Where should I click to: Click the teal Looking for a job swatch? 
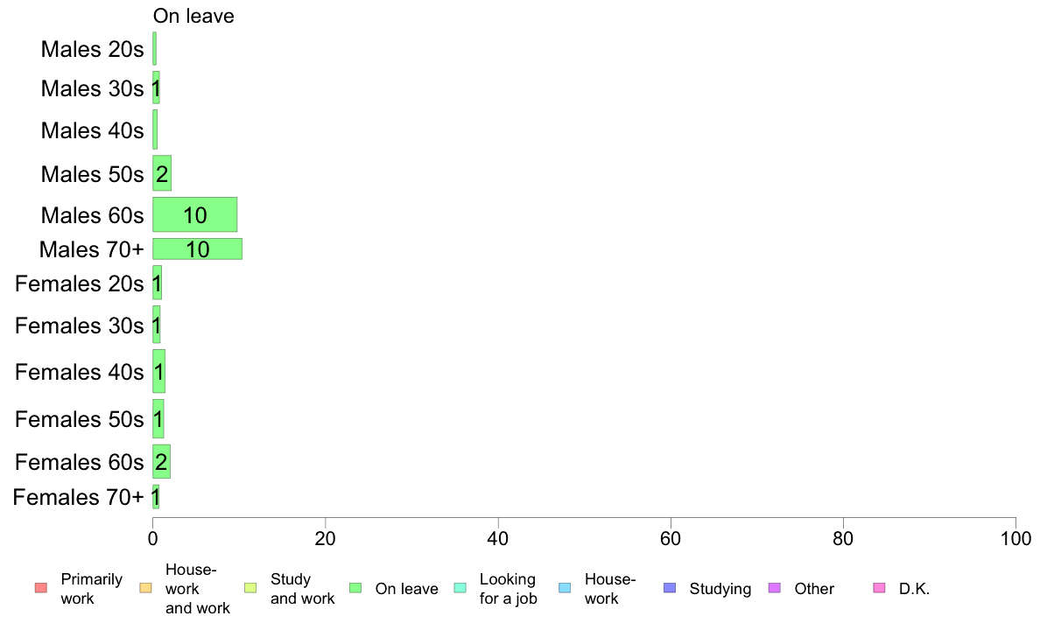click(460, 588)
